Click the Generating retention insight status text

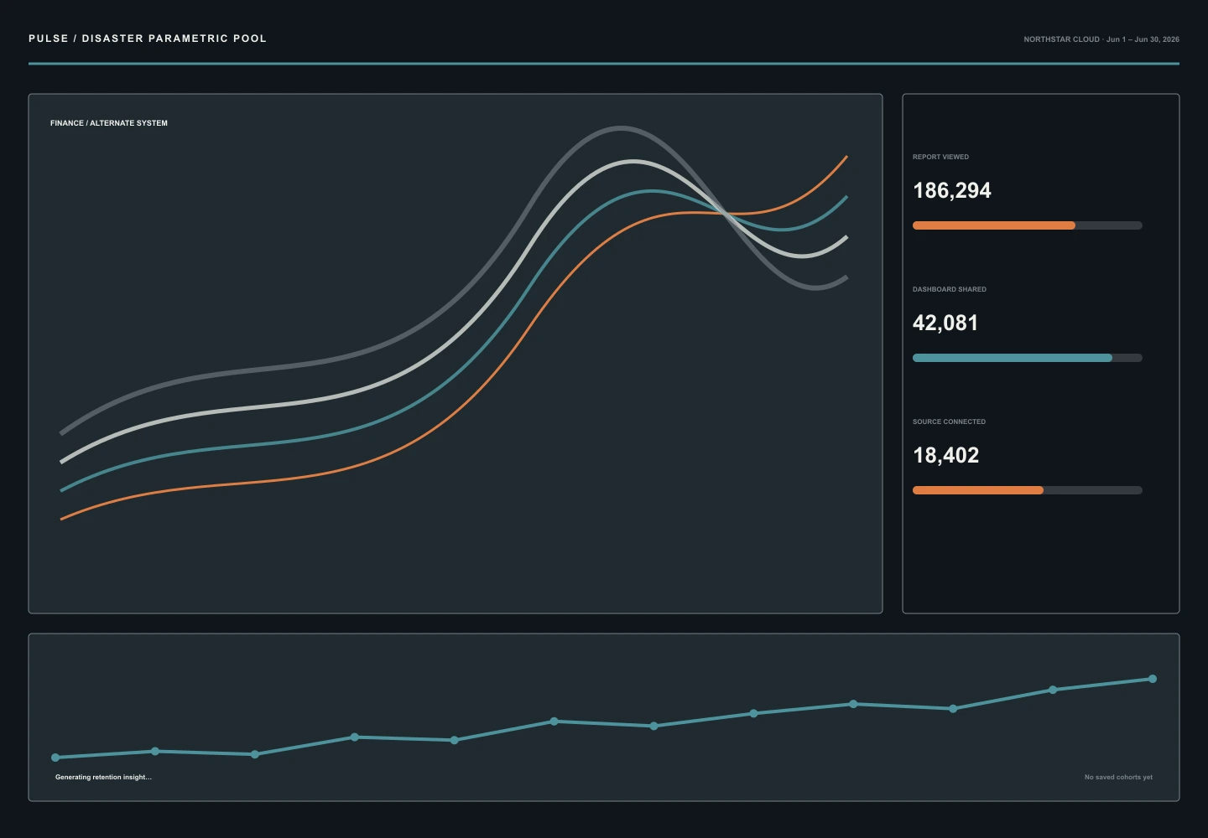point(103,778)
